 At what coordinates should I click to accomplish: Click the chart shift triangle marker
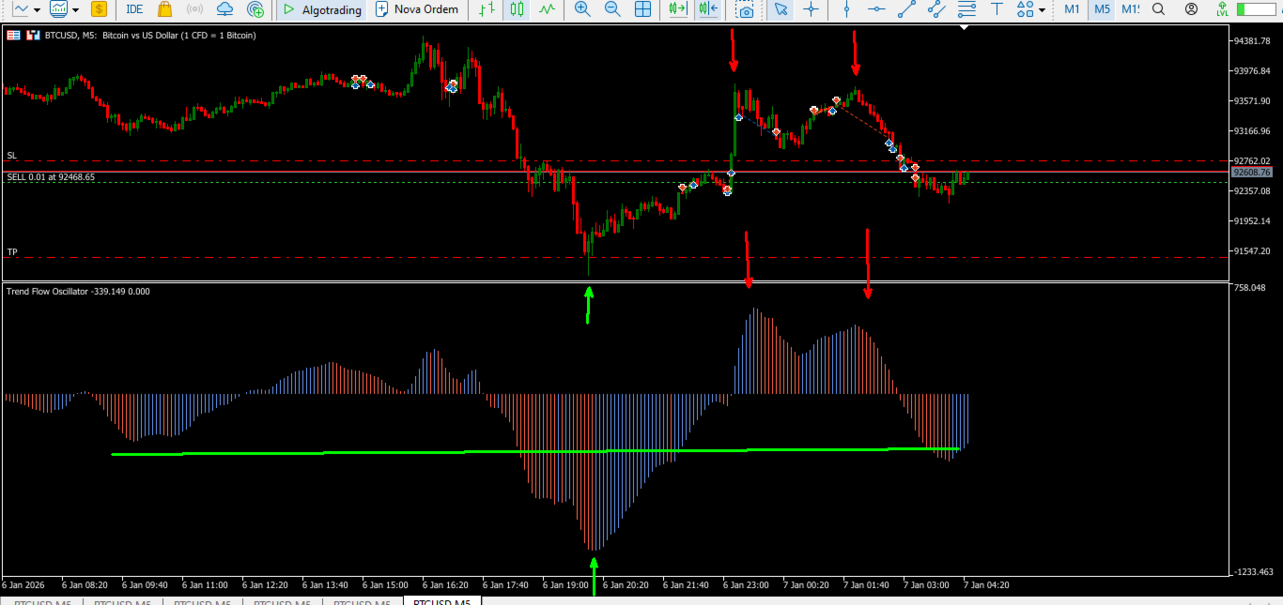click(x=963, y=27)
